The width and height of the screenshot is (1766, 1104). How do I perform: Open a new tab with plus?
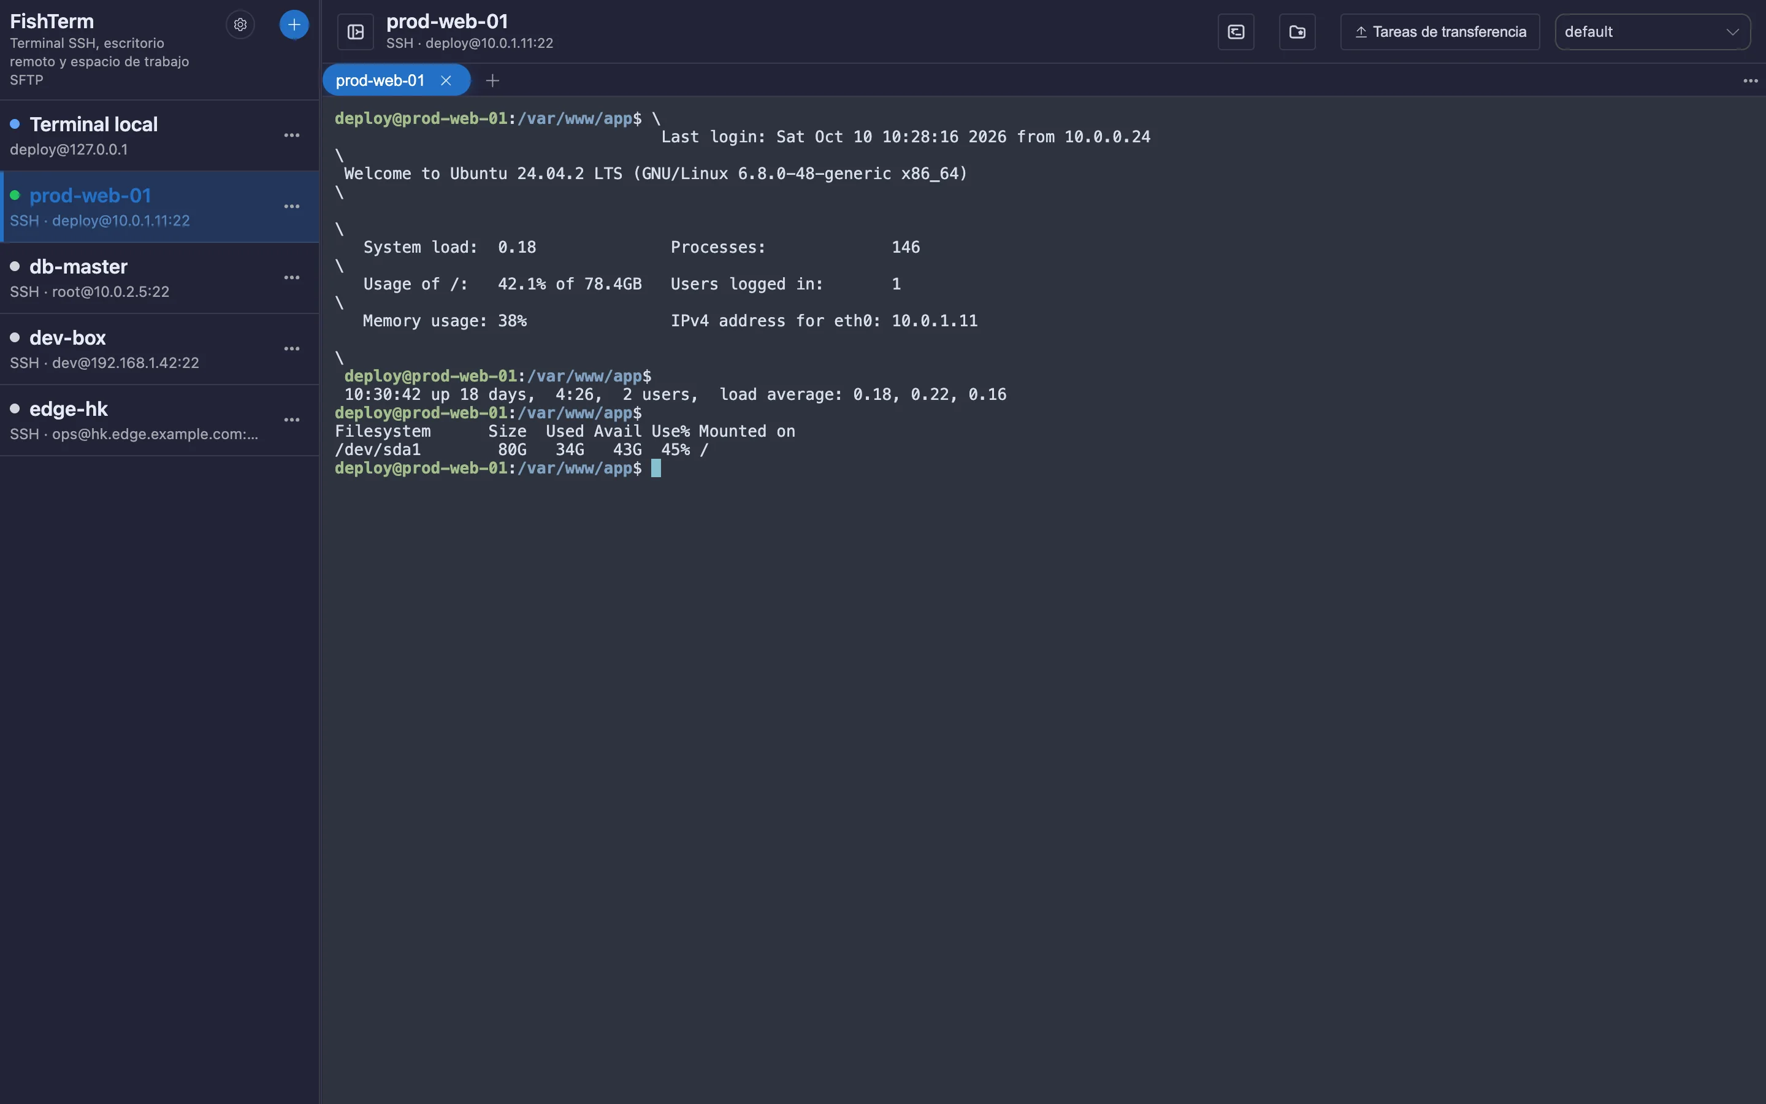pyautogui.click(x=492, y=80)
